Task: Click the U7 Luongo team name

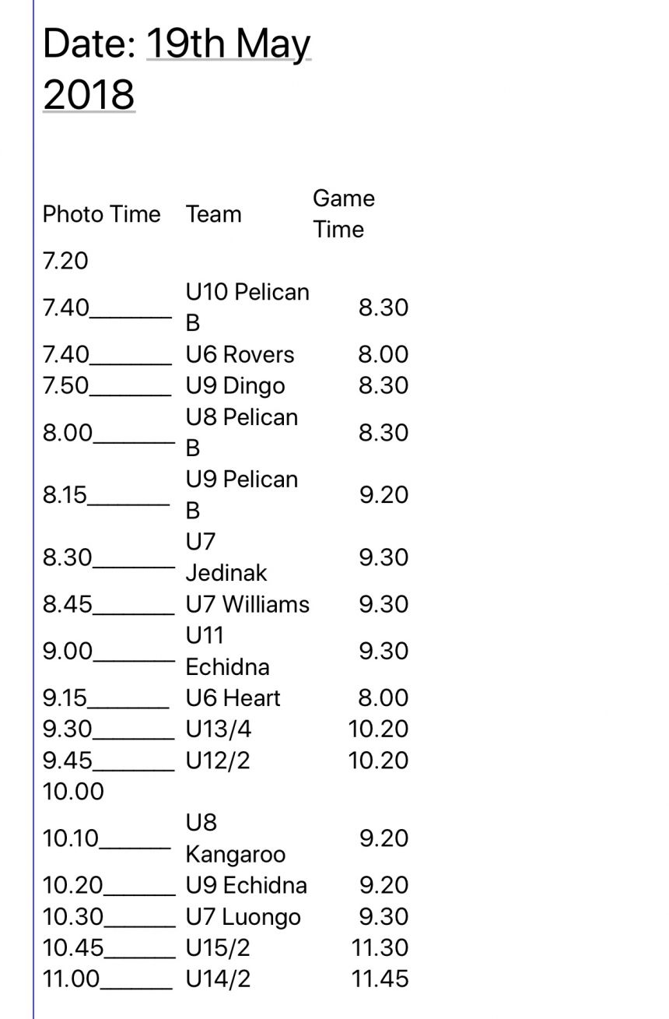Action: pos(243,917)
